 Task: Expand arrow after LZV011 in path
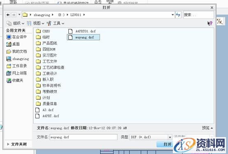[84, 15]
